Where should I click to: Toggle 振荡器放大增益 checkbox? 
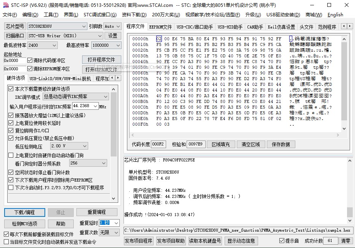11,115
